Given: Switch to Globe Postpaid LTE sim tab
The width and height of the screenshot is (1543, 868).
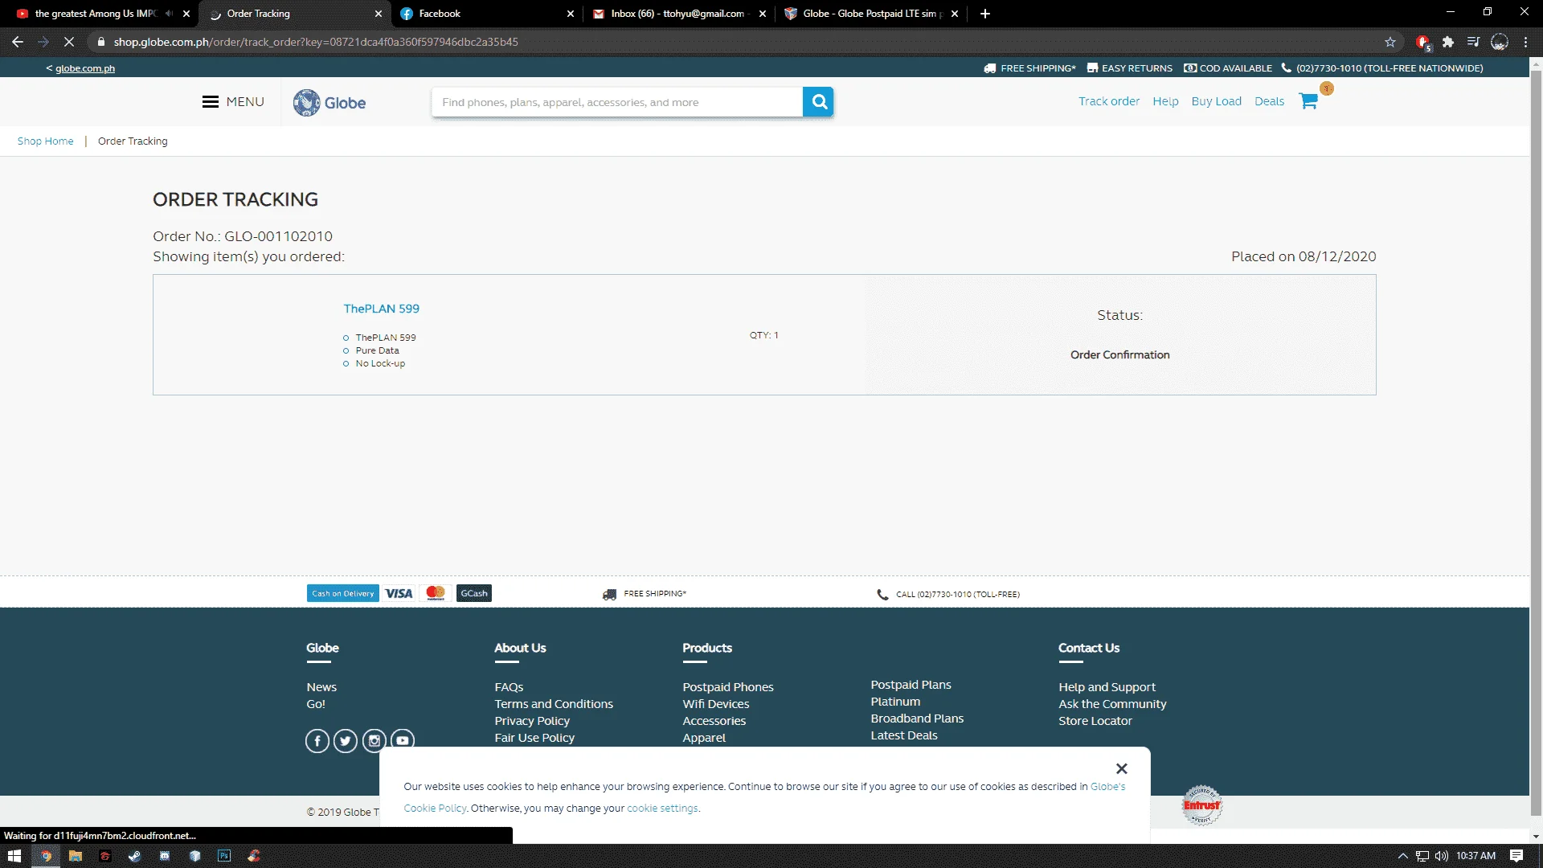Looking at the screenshot, I should tap(870, 14).
